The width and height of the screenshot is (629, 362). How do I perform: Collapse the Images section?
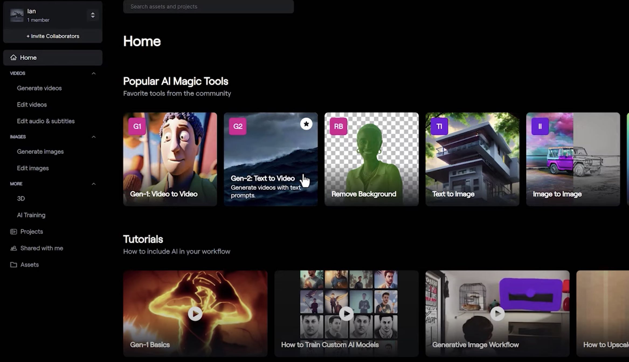pos(94,137)
